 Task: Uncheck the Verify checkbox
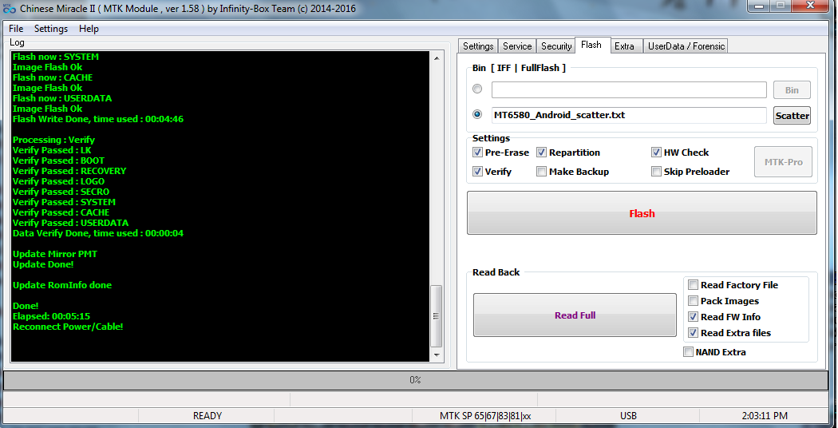tap(477, 172)
